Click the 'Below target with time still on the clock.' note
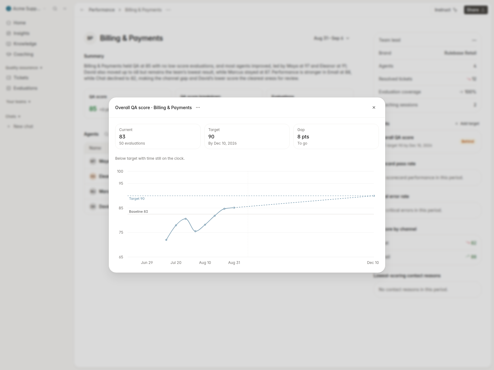 (x=150, y=158)
